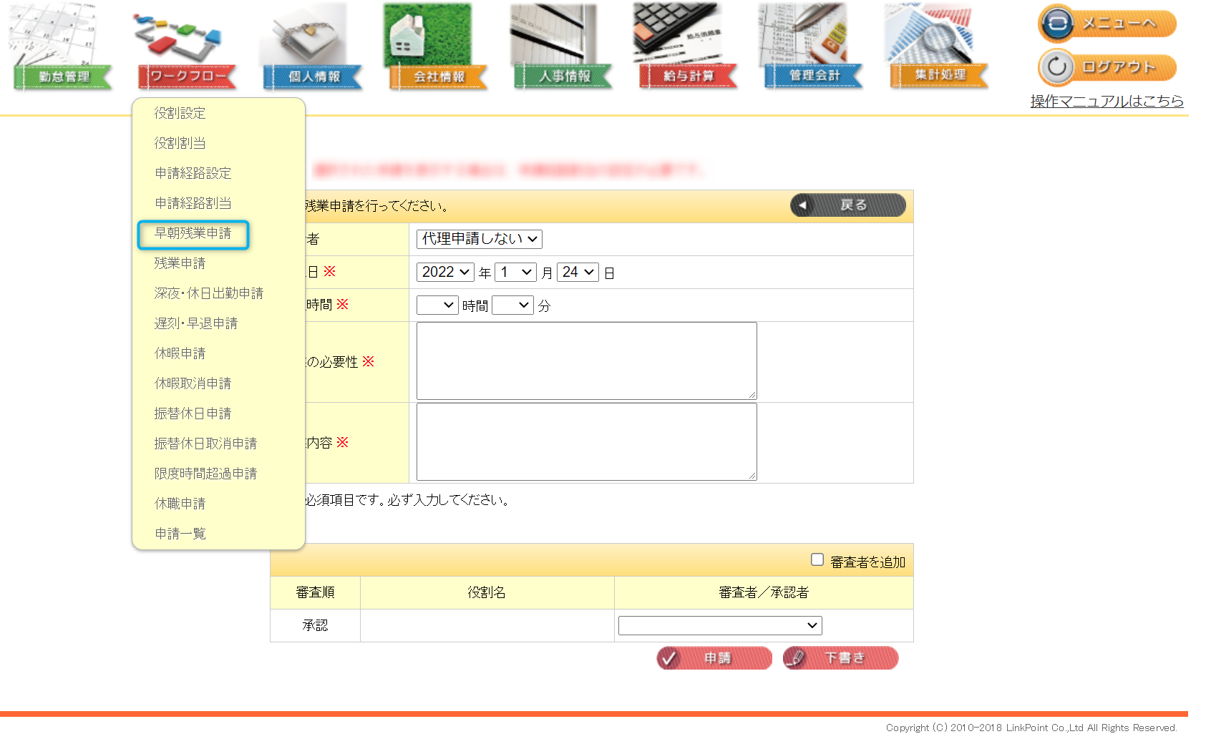Select 早朝残業申請 from the workflow menu
Image resolution: width=1206 pixels, height=744 pixels.
click(193, 234)
